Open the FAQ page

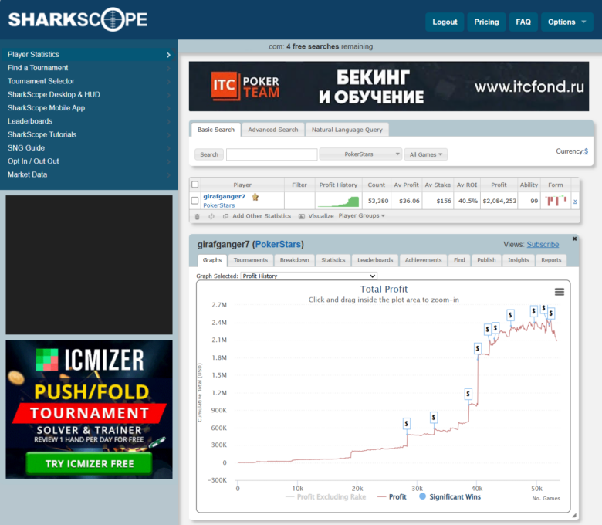pos(523,22)
